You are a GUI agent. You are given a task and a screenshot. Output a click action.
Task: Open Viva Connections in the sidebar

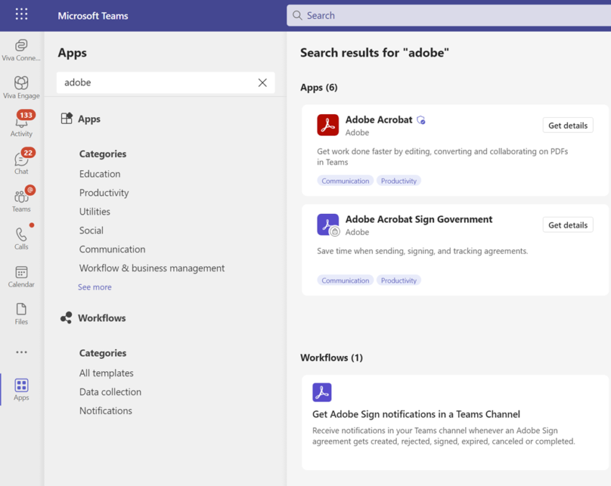[x=22, y=50]
